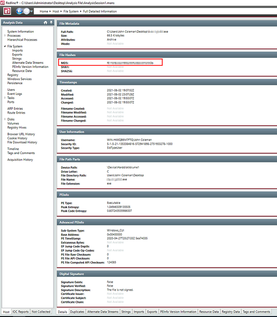Expand the Disks tree node
The width and height of the screenshot is (277, 317).
pyautogui.click(x=5, y=119)
